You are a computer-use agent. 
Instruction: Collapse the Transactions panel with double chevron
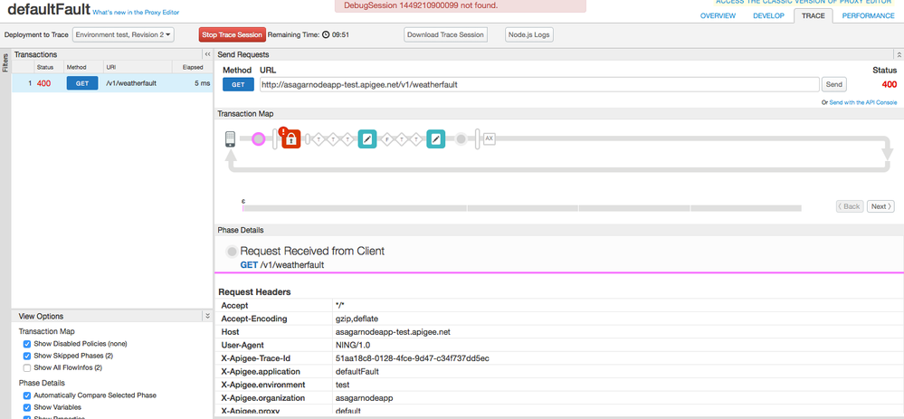point(207,54)
